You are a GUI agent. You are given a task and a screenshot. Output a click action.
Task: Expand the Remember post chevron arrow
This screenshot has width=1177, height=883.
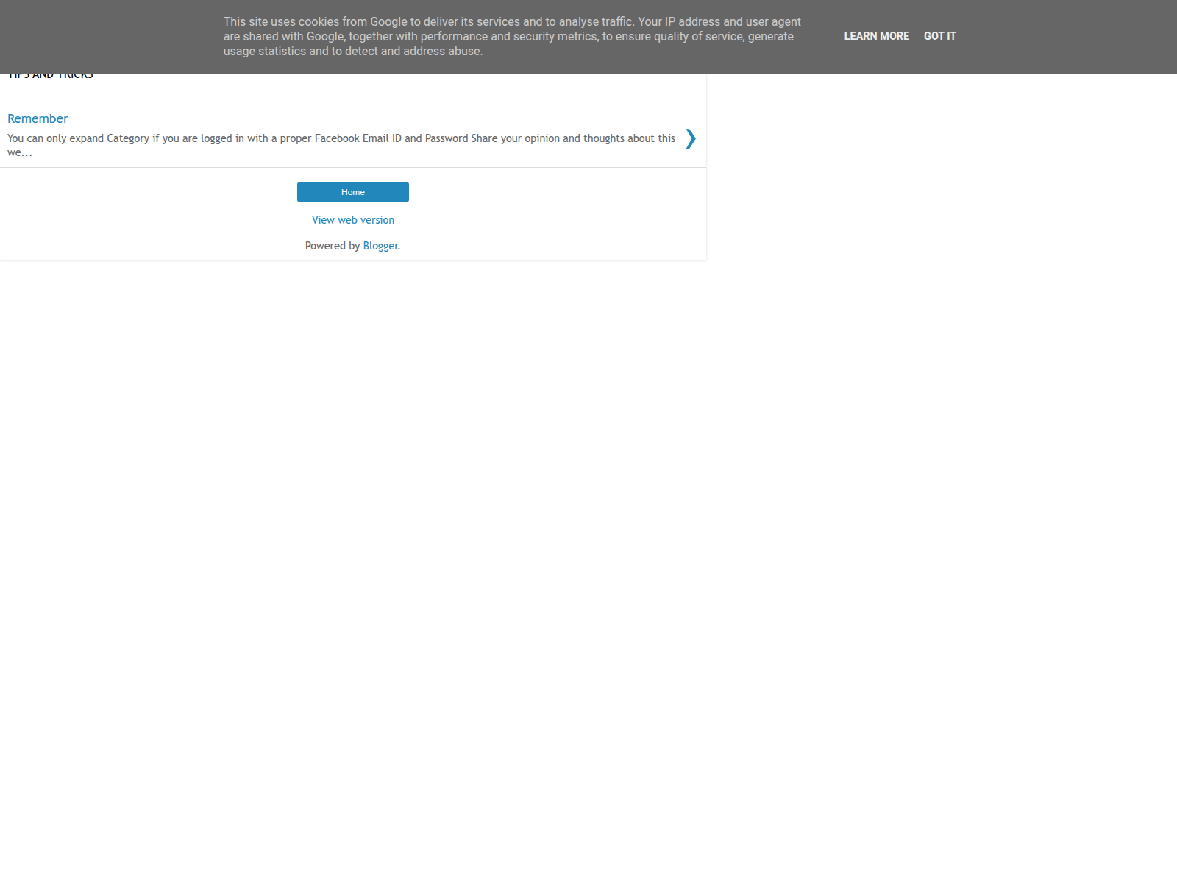tap(690, 138)
